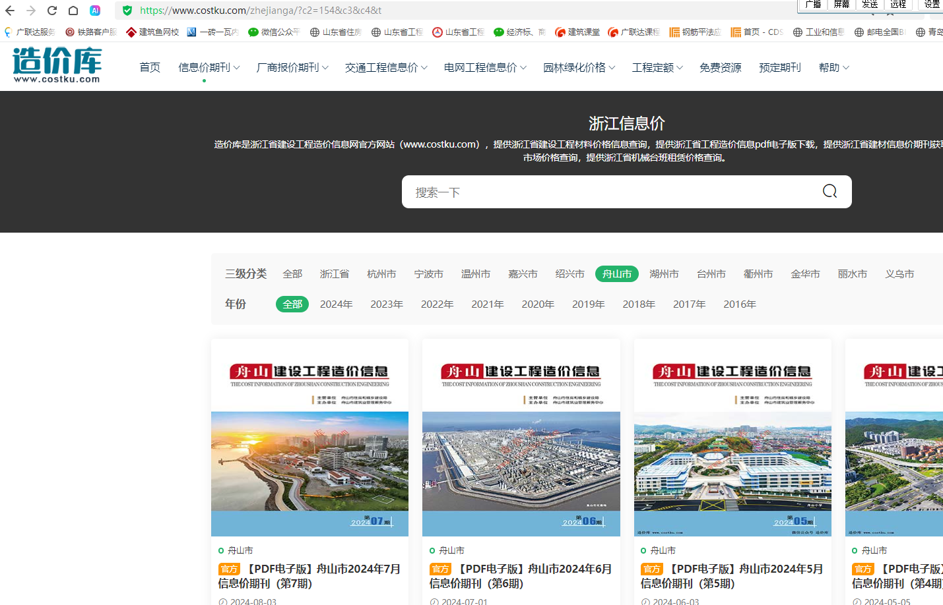Reload the page with the refresh icon
Image resolution: width=943 pixels, height=605 pixels.
point(52,11)
